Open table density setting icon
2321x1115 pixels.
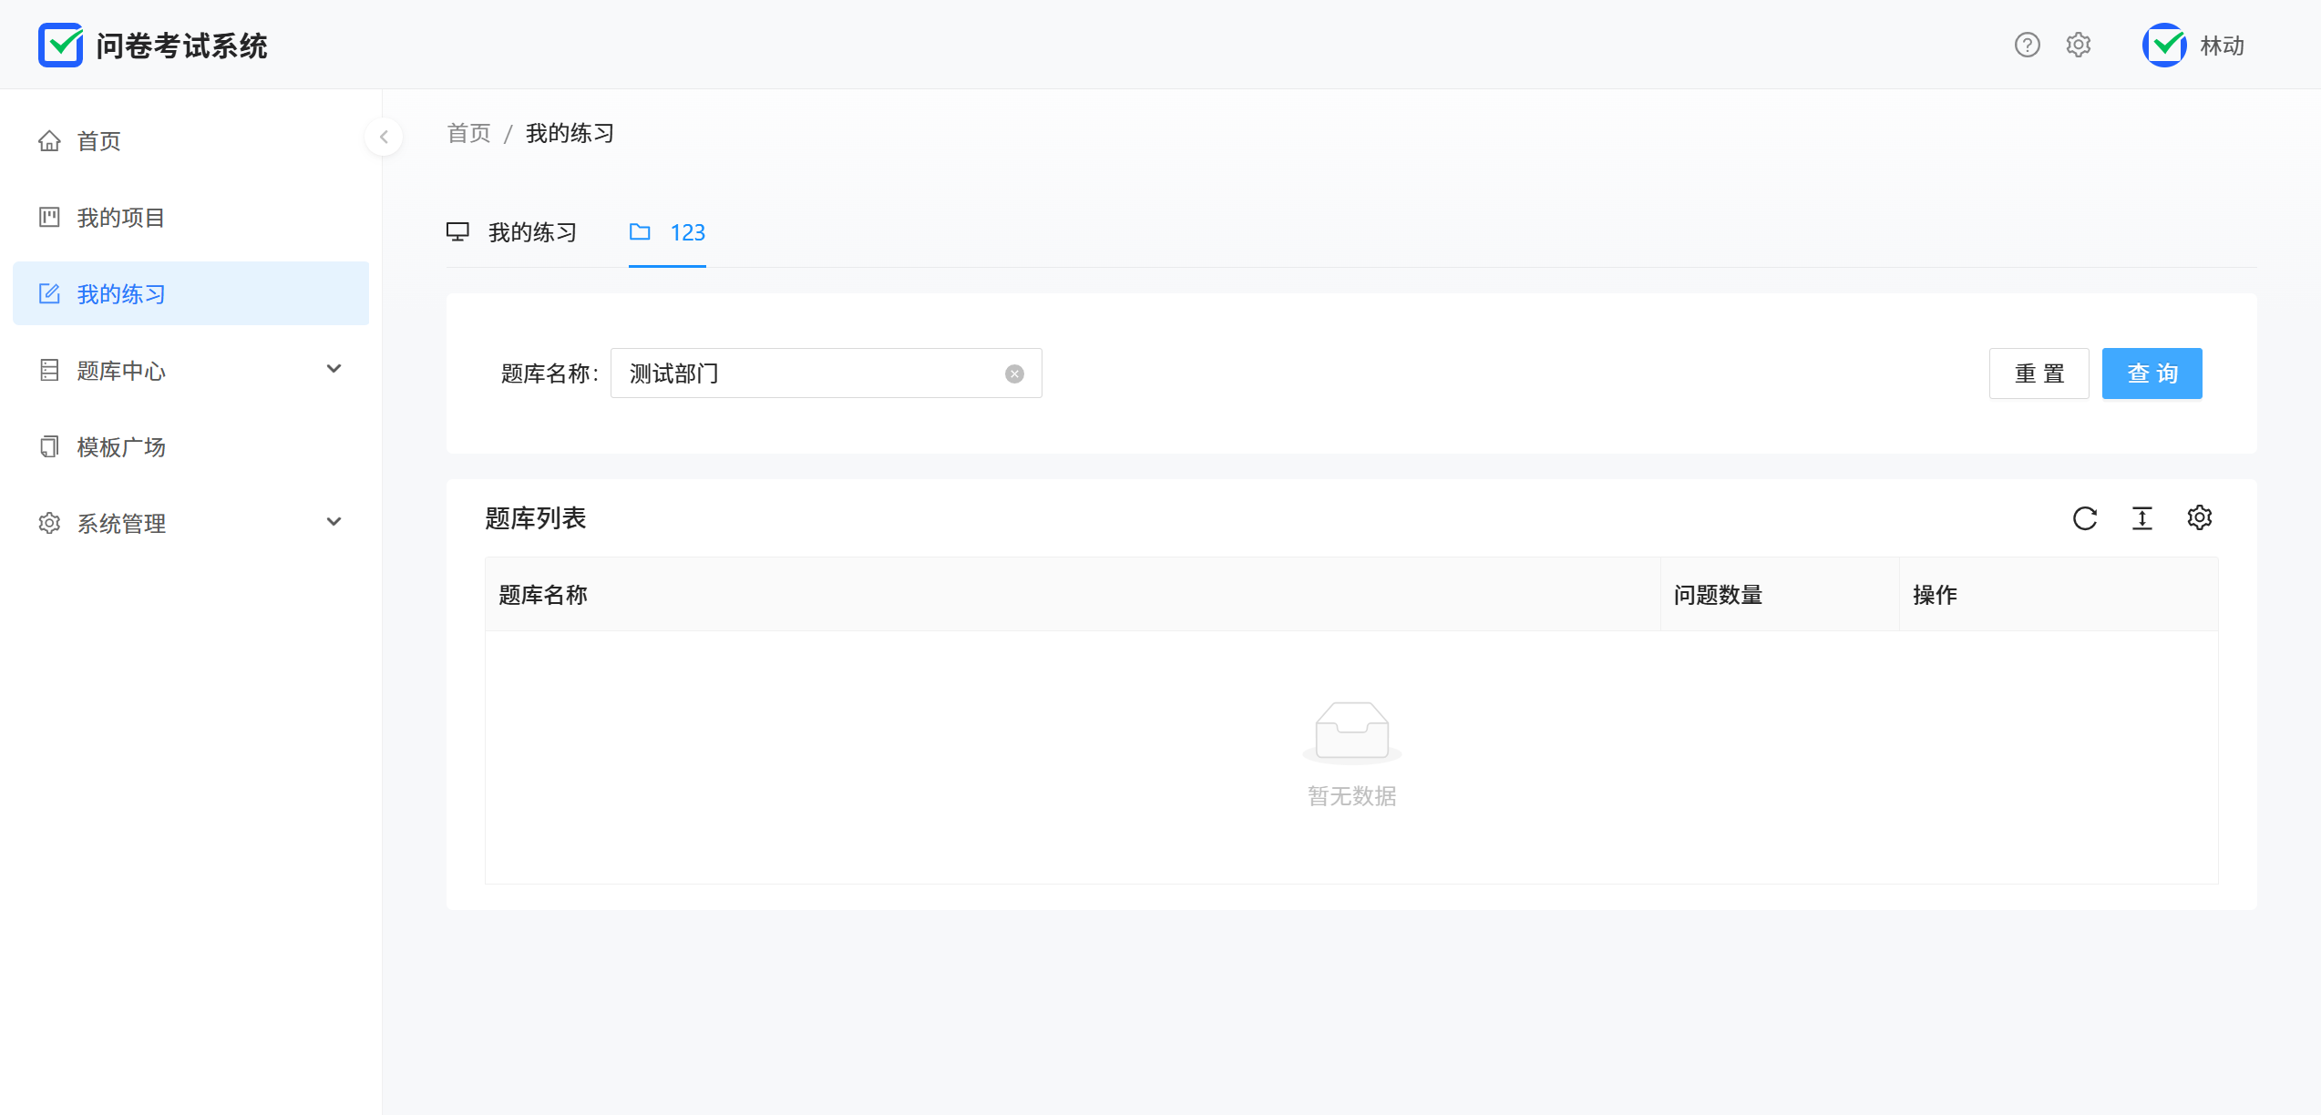(x=2142, y=518)
